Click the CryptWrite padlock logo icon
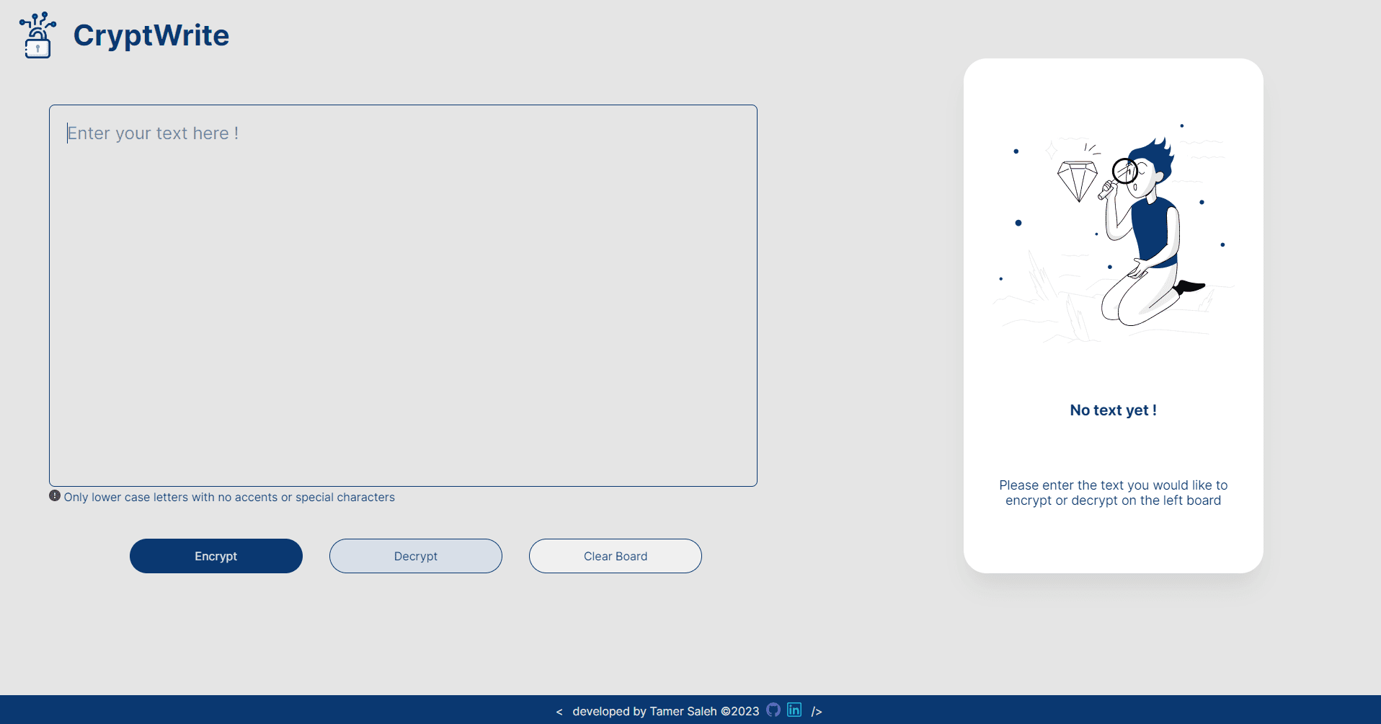Screen dimensions: 1381x724 (37, 35)
